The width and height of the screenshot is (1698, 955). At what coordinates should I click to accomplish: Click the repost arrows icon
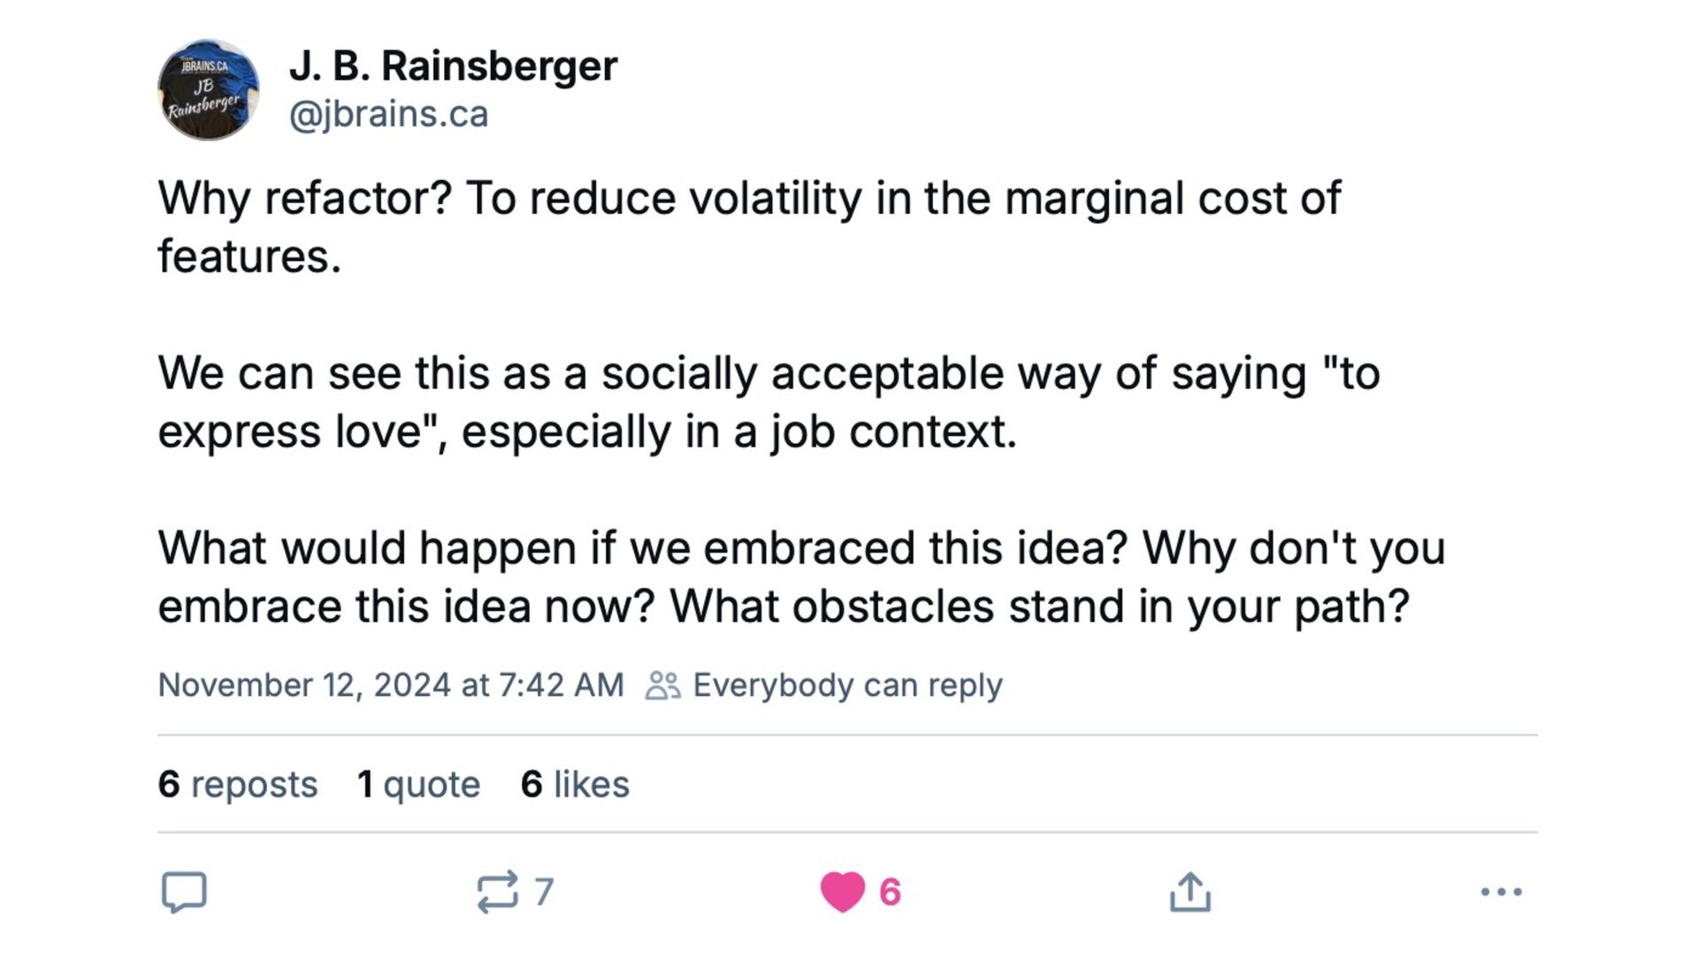497,891
